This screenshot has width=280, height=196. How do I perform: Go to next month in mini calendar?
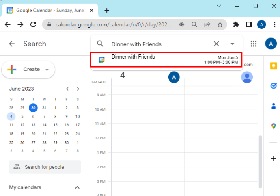point(78,89)
